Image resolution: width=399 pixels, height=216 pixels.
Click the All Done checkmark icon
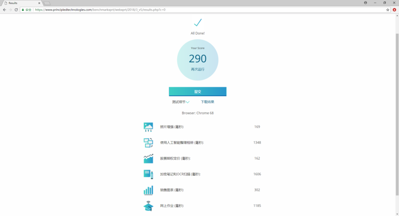[198, 23]
